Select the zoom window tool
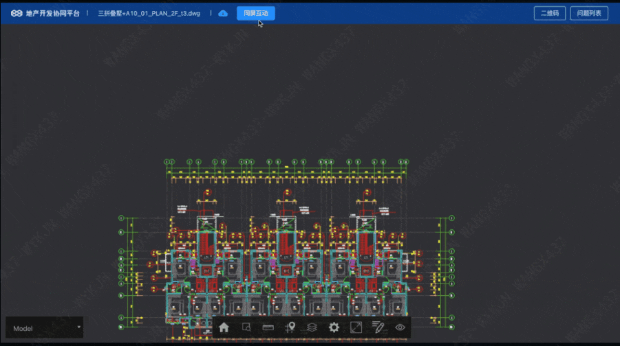620x346 pixels. 246,327
